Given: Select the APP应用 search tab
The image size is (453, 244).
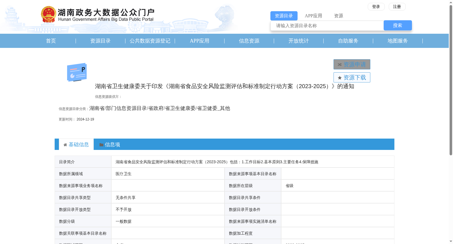Looking at the screenshot, I should pyautogui.click(x=313, y=16).
